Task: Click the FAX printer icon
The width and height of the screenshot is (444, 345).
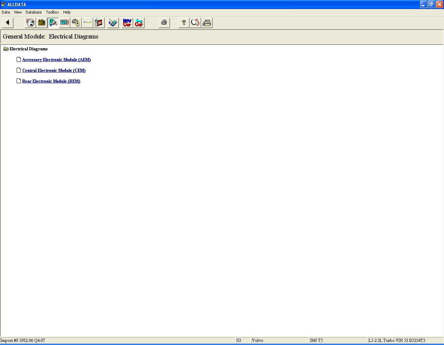Action: [207, 23]
